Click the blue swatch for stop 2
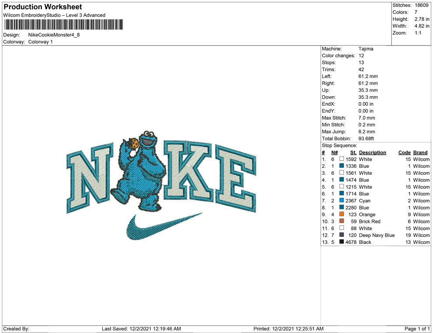 [342, 166]
